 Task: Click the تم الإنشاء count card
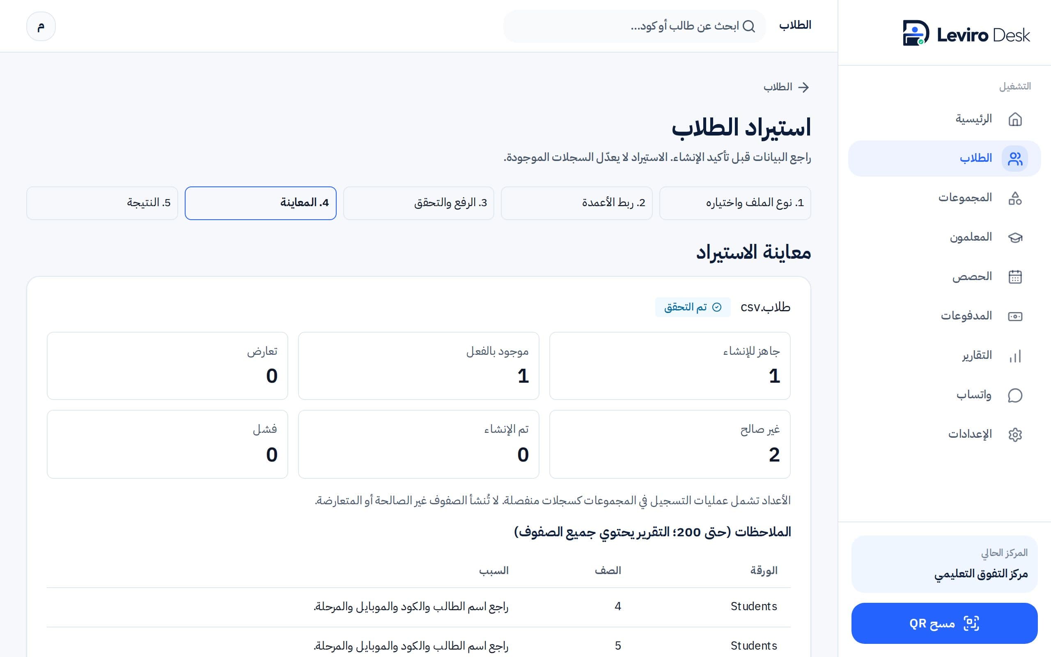click(x=419, y=444)
